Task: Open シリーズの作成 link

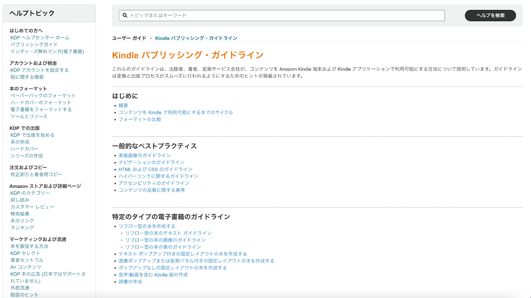Action: (27, 156)
